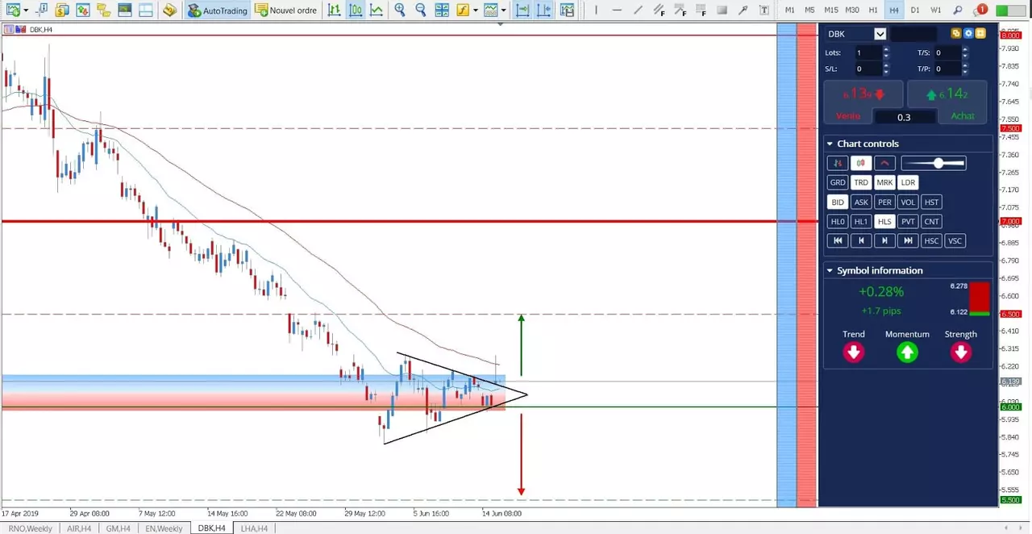Increase the T/P stepper value
Image resolution: width=1032 pixels, height=534 pixels.
click(965, 66)
